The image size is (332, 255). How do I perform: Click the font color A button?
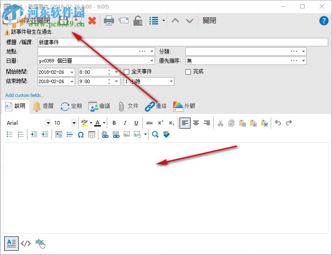click(98, 123)
